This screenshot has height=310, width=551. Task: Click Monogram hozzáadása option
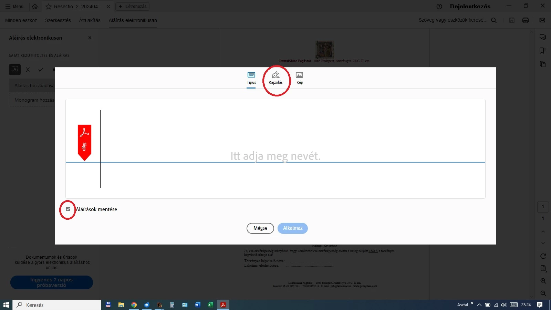32,100
